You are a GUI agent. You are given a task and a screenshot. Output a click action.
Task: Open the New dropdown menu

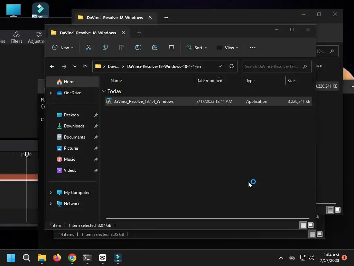[x=63, y=48]
